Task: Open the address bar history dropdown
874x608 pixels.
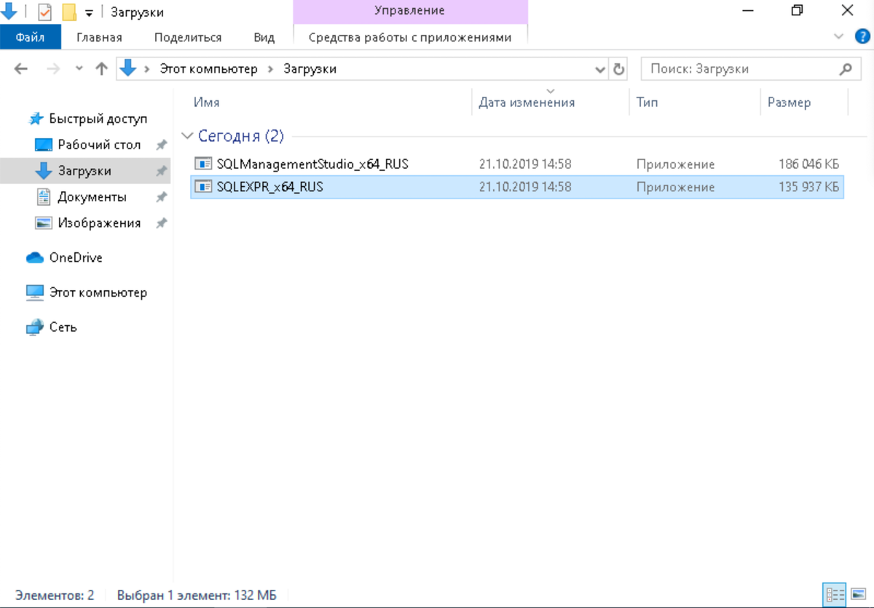Action: pos(600,70)
